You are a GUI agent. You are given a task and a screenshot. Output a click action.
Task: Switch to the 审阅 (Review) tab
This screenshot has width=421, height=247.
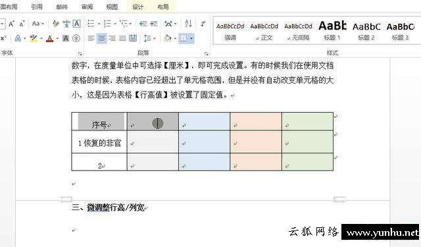[x=87, y=7]
